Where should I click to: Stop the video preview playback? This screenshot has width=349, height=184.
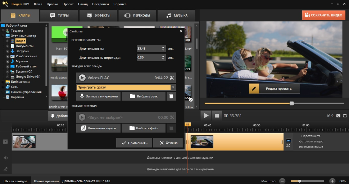[x=217, y=116]
